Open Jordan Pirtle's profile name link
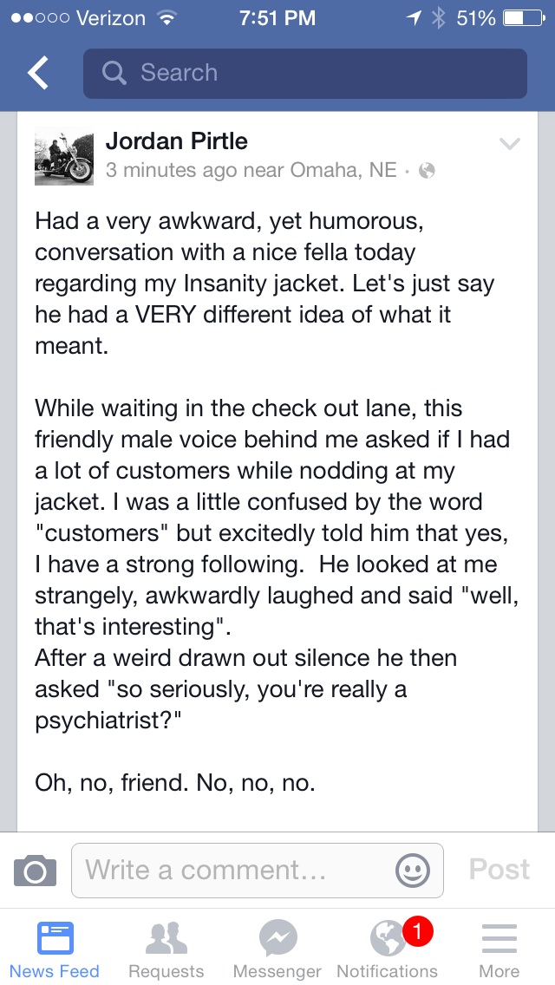This screenshot has width=555, height=985. point(176,141)
